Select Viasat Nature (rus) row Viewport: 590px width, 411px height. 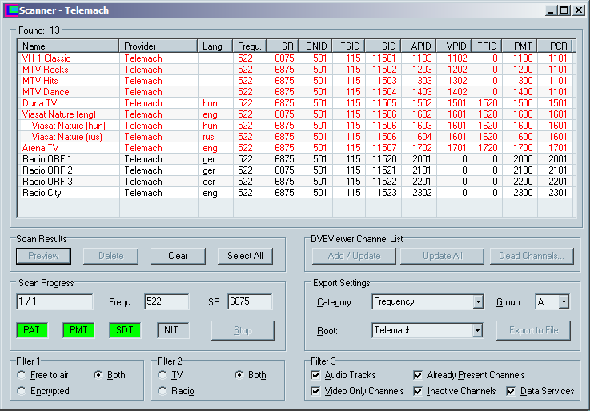point(295,137)
